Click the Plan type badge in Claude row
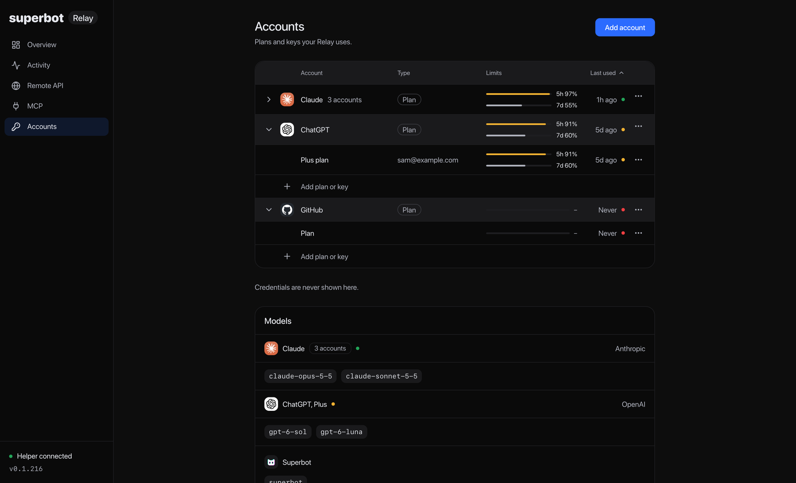The height and width of the screenshot is (483, 796). (x=409, y=99)
